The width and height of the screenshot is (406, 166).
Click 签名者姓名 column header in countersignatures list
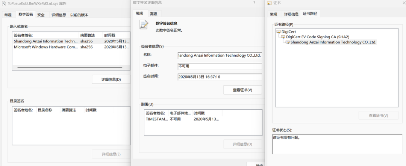(x=156, y=113)
